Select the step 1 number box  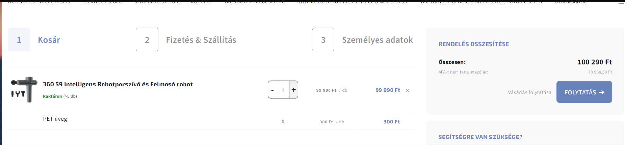pyautogui.click(x=19, y=40)
